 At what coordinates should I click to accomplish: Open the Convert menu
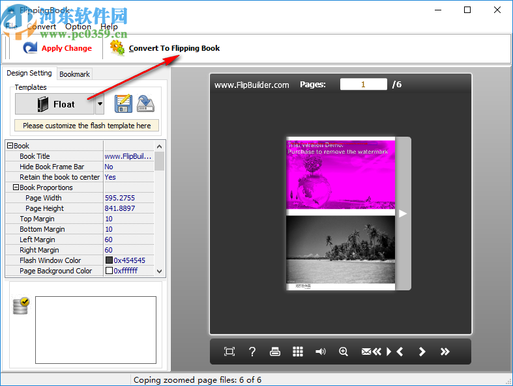pos(42,27)
